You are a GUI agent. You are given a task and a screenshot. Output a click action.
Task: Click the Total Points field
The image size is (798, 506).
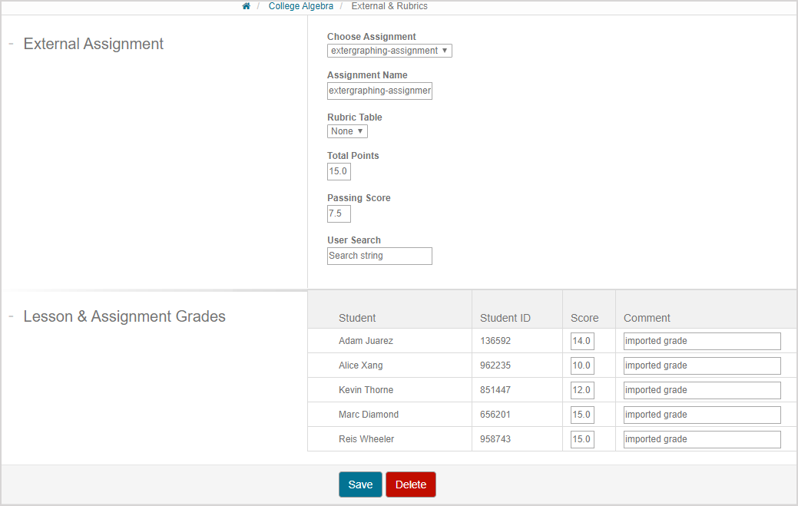click(x=339, y=171)
